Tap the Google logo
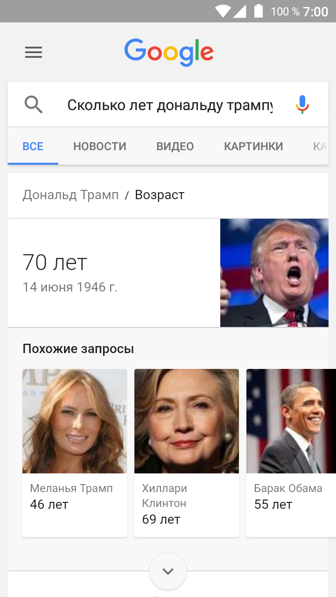The height and width of the screenshot is (597, 336). [169, 52]
